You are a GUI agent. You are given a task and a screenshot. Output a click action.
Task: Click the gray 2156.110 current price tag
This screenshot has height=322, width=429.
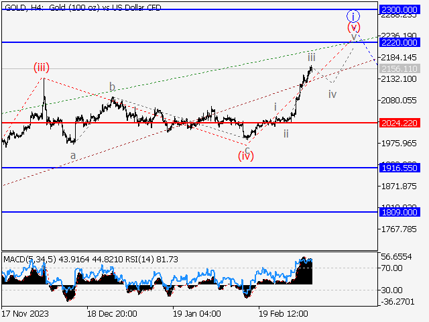[399, 69]
